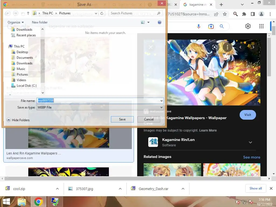Bookmark this page with the star
276x207 pixels.
(x=225, y=14)
